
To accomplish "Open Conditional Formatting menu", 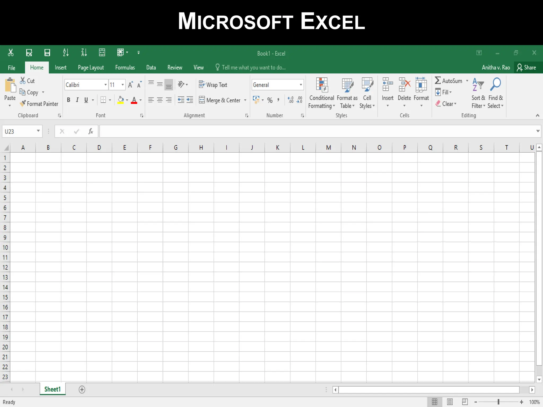I will [x=322, y=93].
